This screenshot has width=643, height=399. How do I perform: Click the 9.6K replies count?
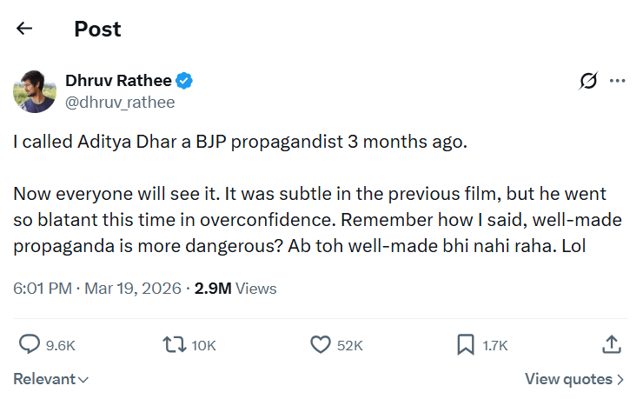tap(61, 346)
